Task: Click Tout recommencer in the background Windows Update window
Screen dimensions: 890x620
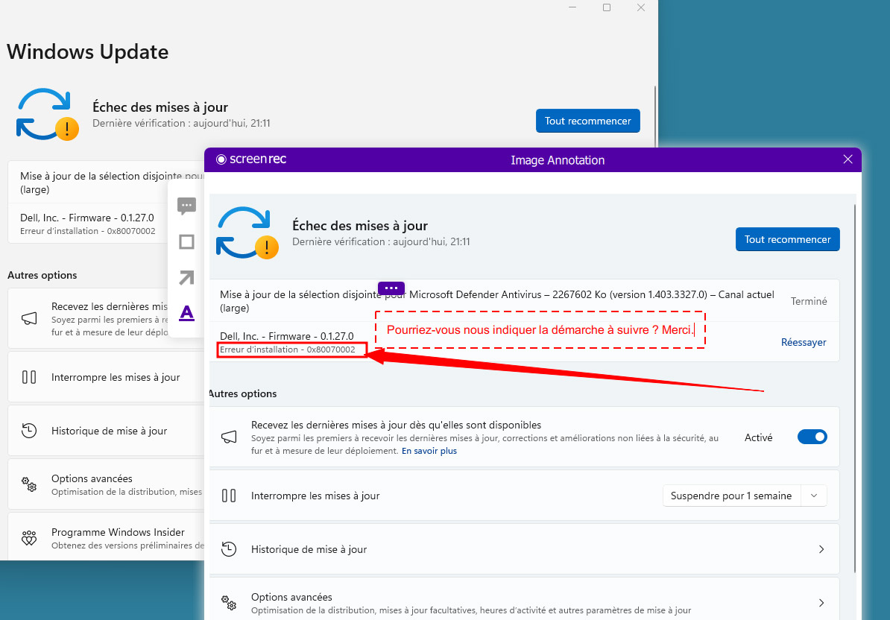Action: pos(587,121)
